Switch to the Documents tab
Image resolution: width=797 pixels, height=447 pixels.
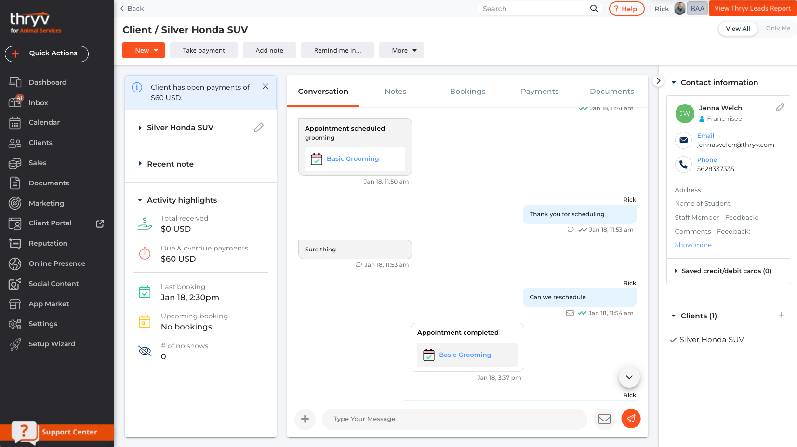612,92
